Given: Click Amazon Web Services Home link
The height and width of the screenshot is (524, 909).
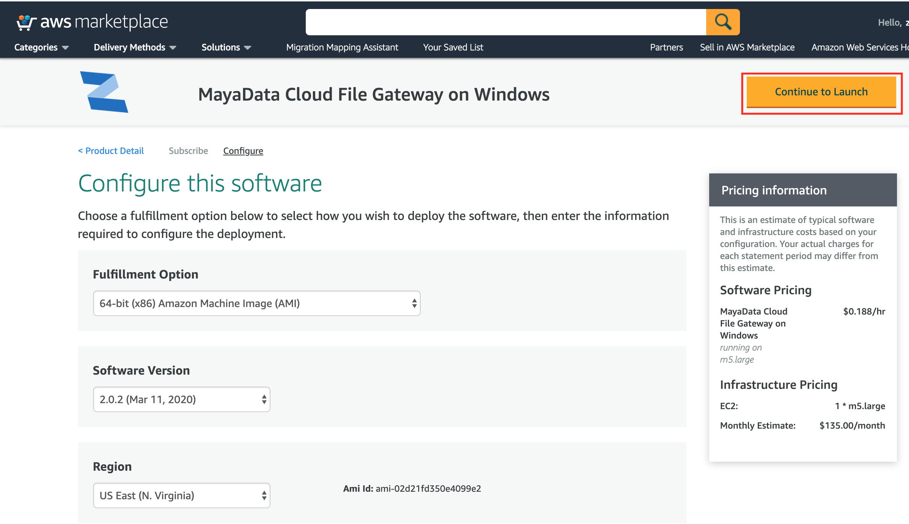Looking at the screenshot, I should pos(859,47).
